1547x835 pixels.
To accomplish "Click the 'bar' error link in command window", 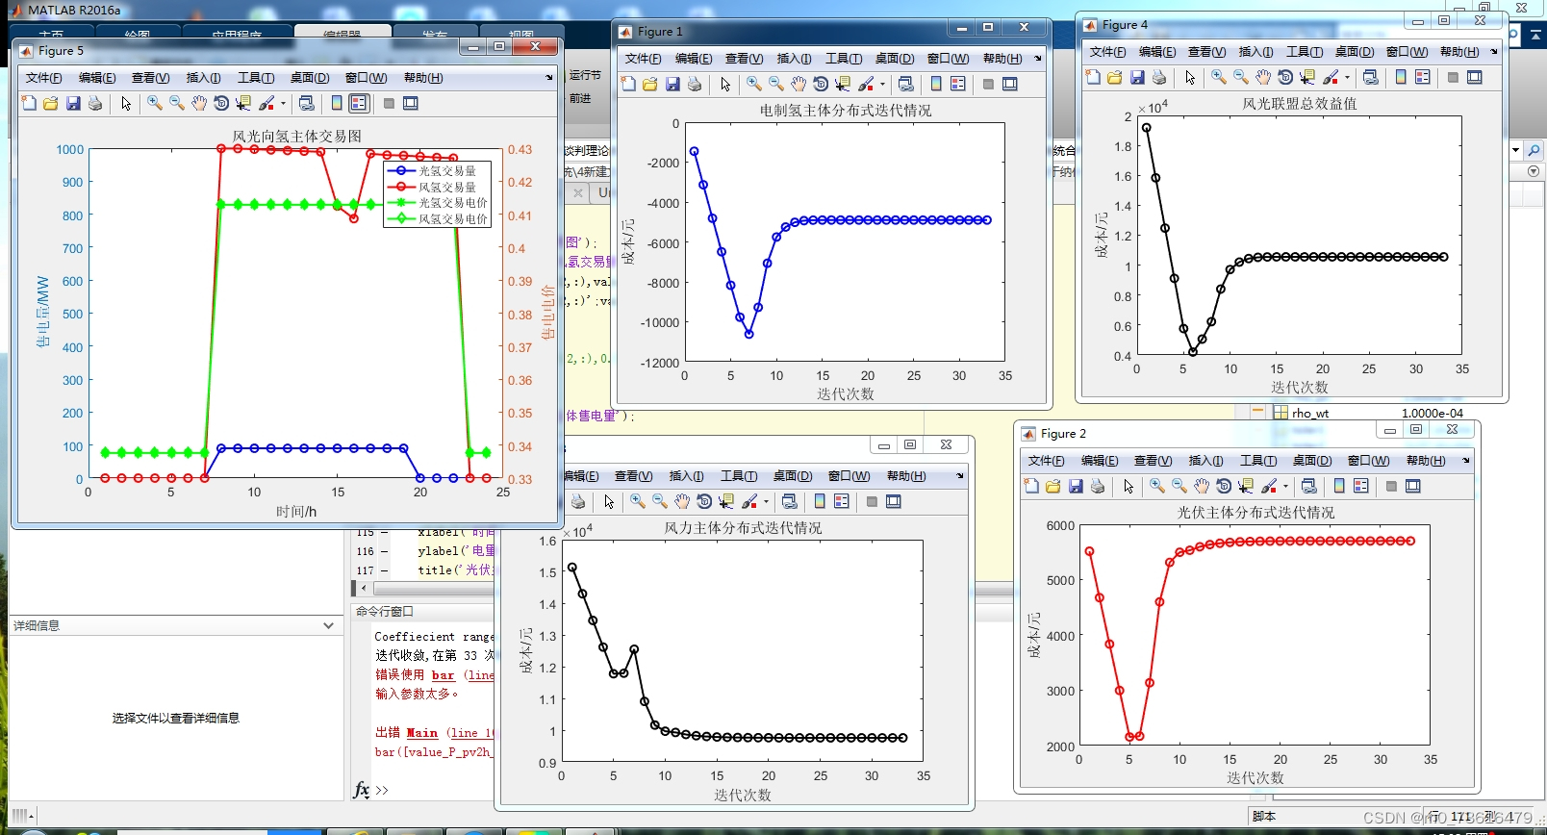I will pyautogui.click(x=443, y=675).
